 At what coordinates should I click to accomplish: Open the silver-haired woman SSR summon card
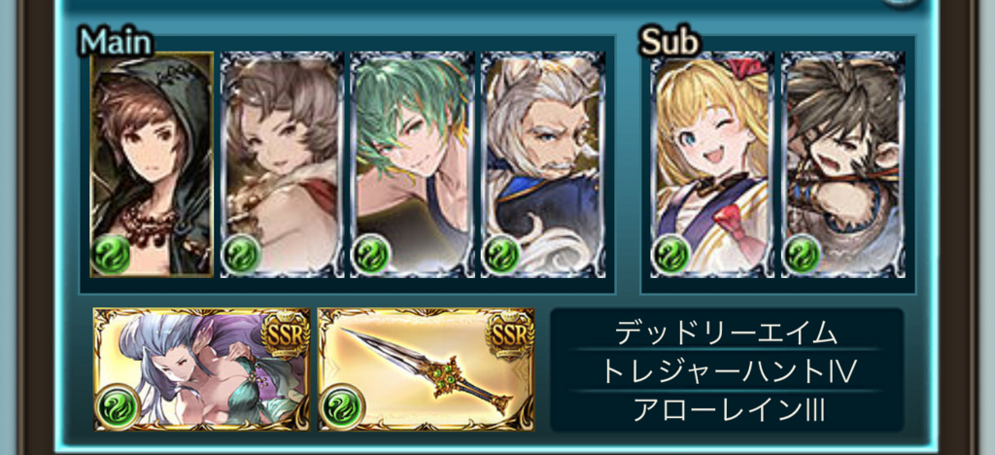202,369
